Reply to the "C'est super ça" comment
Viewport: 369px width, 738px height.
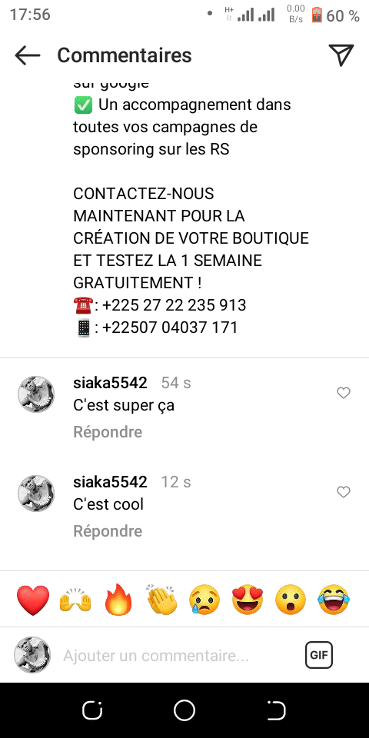coord(108,431)
